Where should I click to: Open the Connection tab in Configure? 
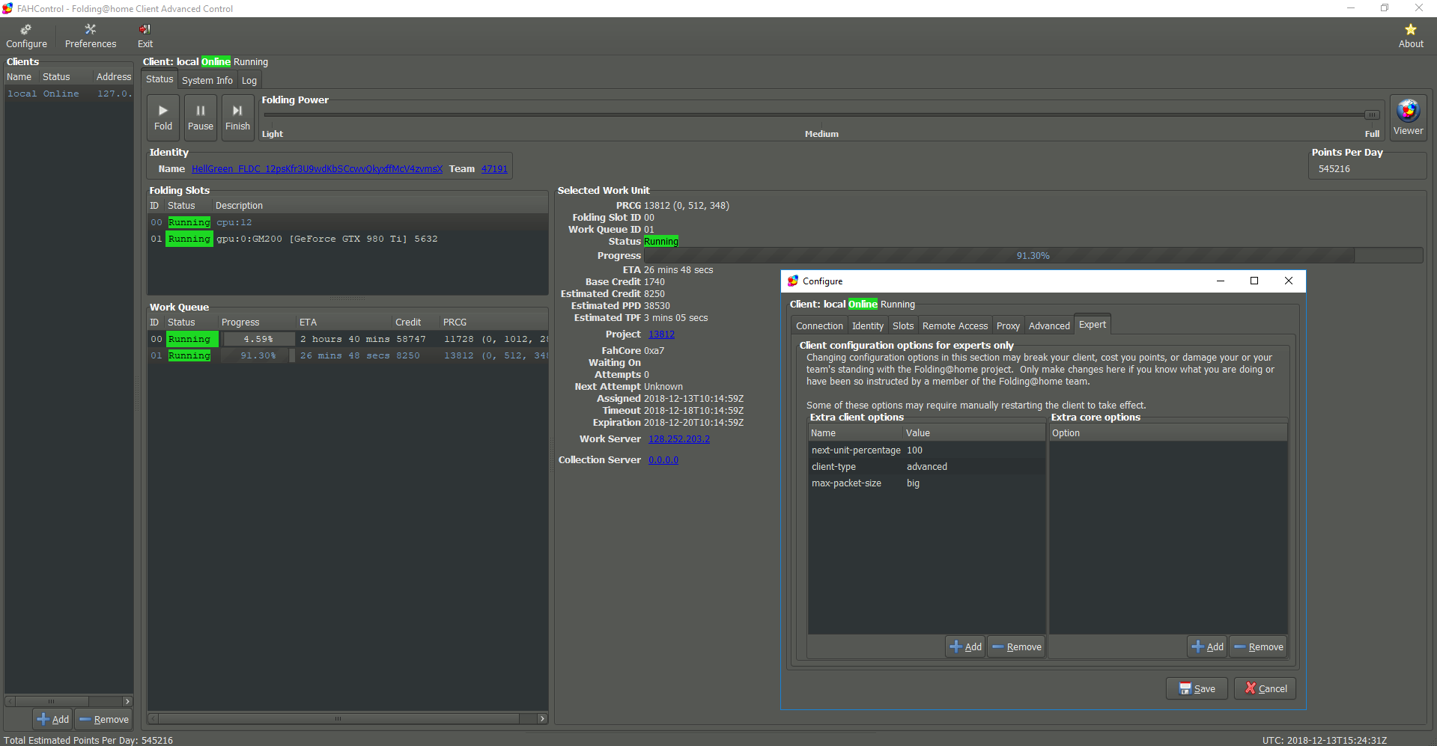[819, 325]
